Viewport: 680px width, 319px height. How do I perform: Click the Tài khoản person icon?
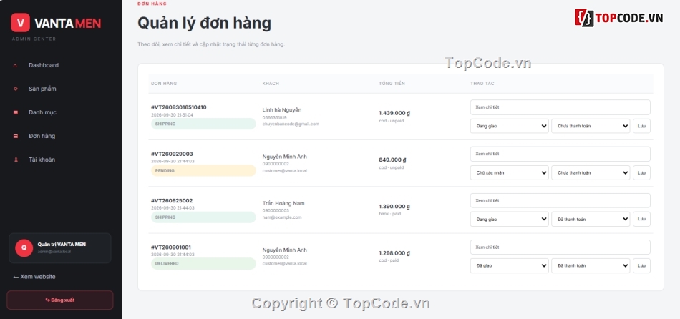(16, 159)
